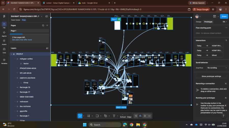Toggle the sidebar minimize UI icon
Screen dimensions: 229x128
pyautogui.click(x=47, y=16)
